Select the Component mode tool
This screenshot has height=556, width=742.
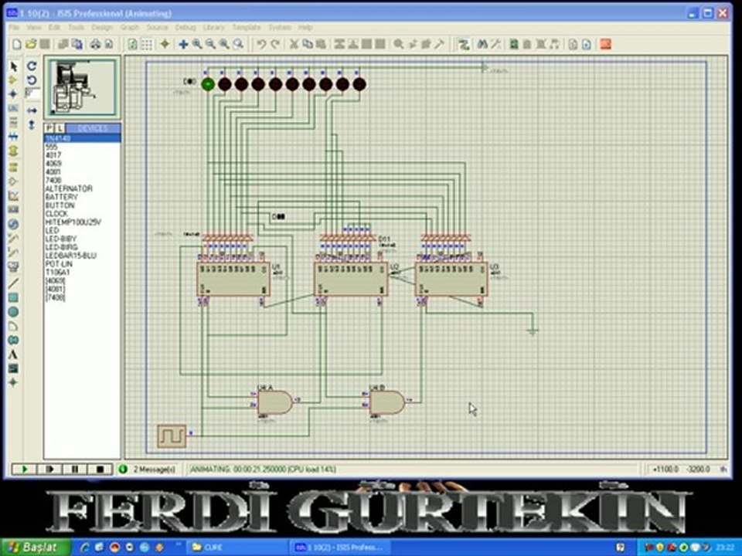click(13, 80)
